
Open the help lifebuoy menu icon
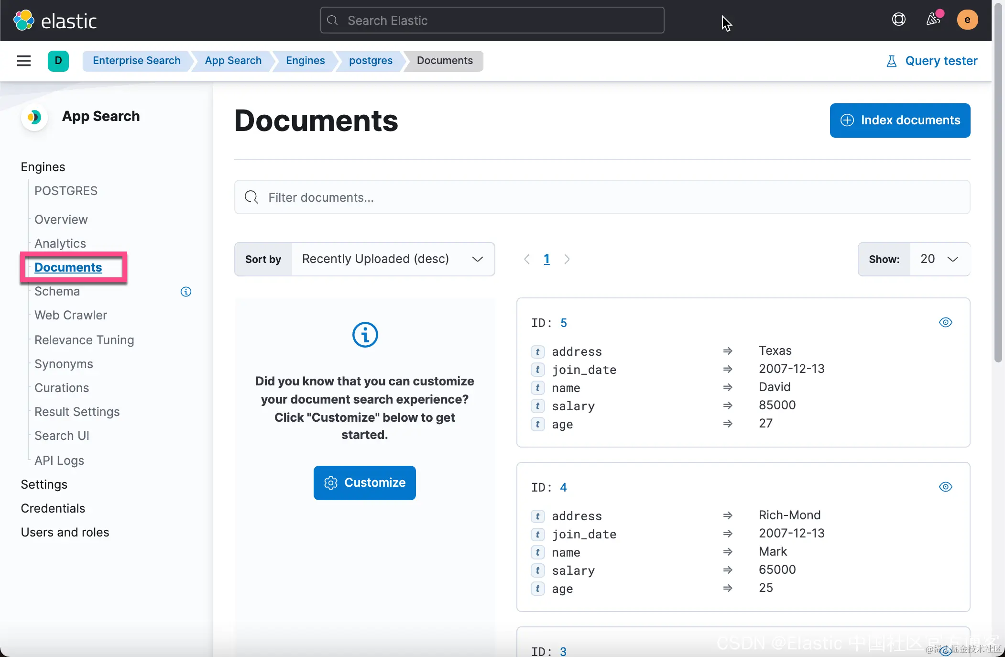point(898,20)
